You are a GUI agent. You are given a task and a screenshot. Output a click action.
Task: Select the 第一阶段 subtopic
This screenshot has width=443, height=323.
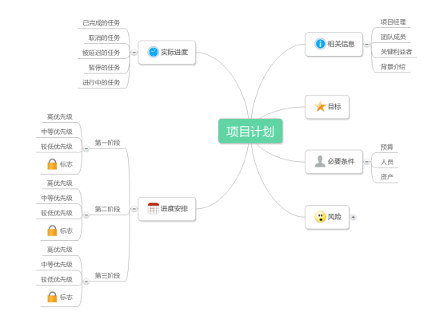pos(107,143)
